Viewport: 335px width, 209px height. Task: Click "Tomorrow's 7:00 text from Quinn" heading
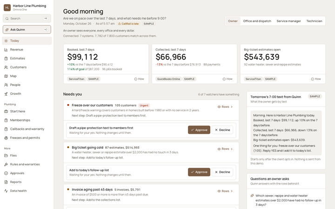tap(275, 97)
